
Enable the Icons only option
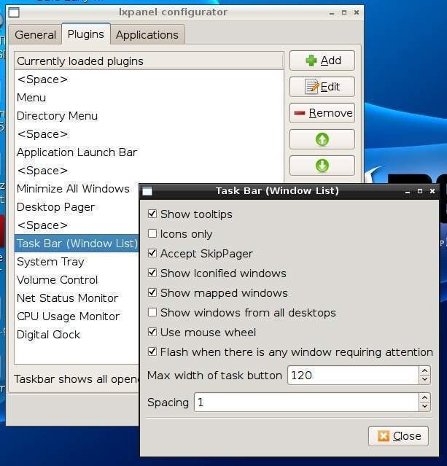pyautogui.click(x=152, y=234)
